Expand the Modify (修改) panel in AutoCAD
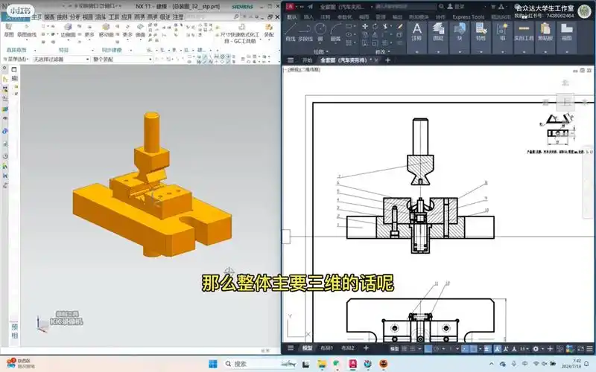The image size is (596, 372). (383, 51)
